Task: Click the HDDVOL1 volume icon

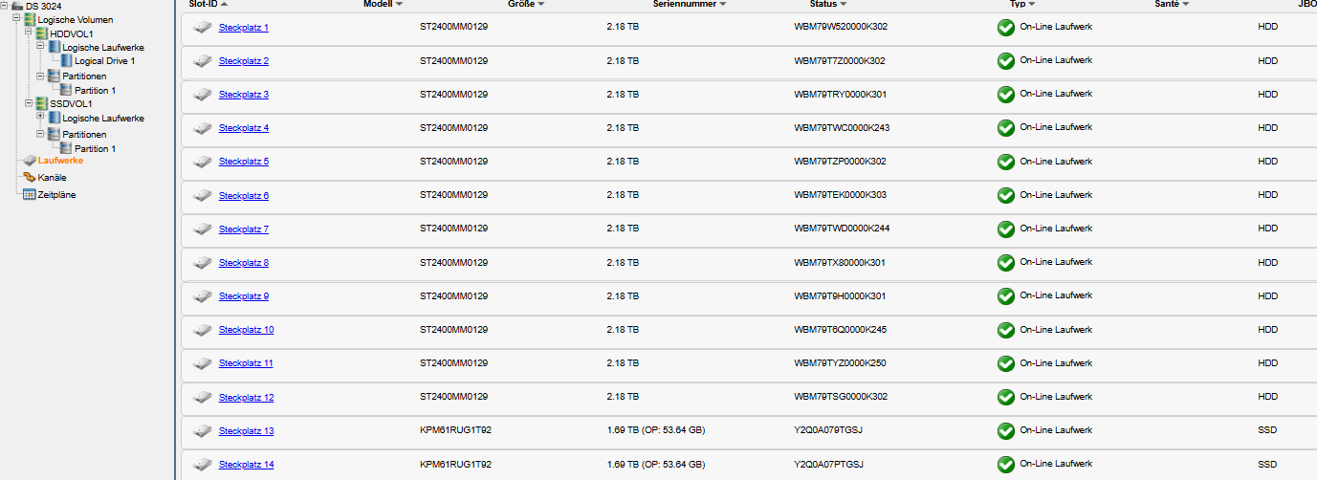Action: [42, 33]
